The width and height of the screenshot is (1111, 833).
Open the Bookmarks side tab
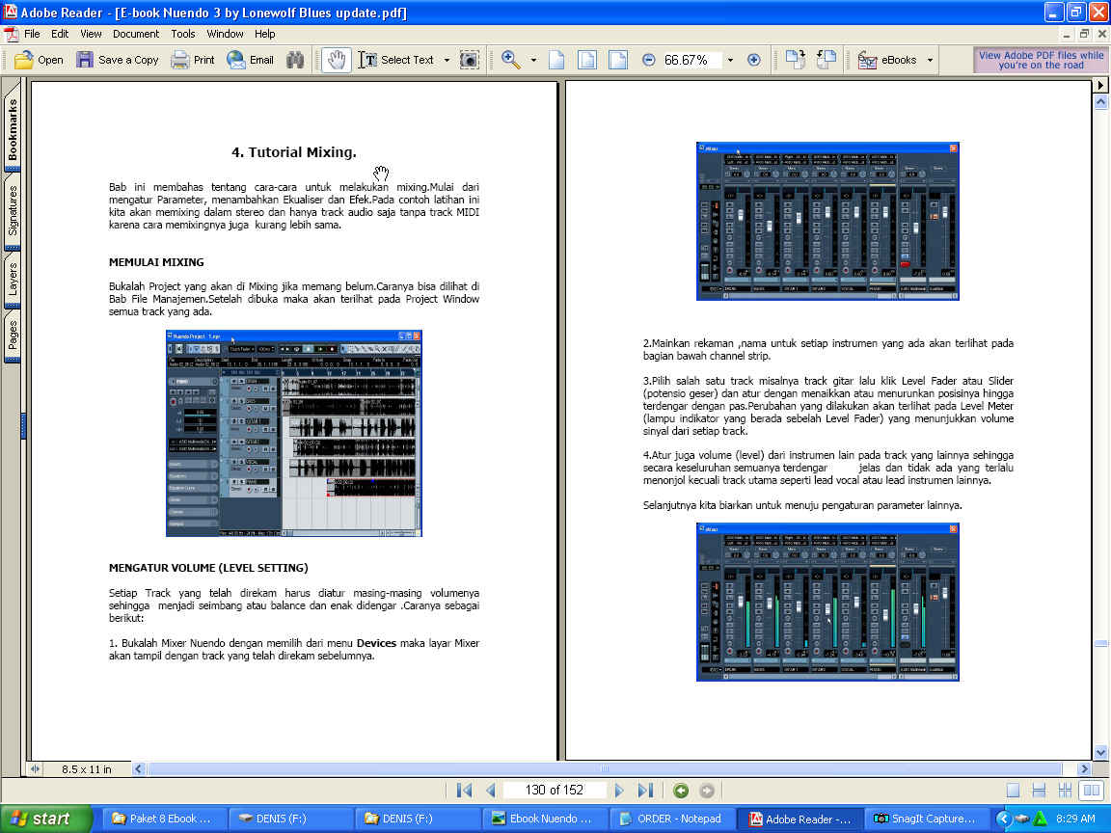[13, 129]
